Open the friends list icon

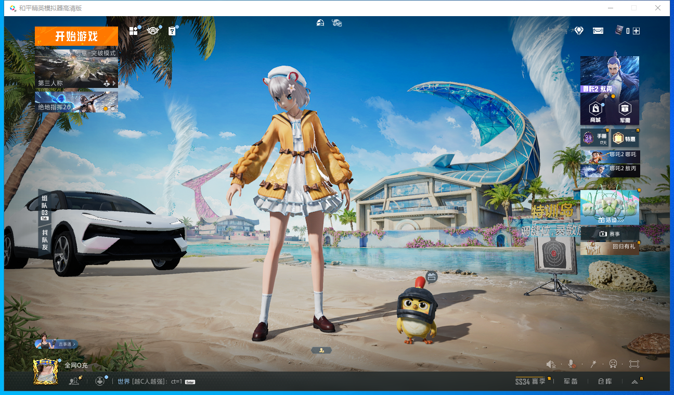point(74,381)
